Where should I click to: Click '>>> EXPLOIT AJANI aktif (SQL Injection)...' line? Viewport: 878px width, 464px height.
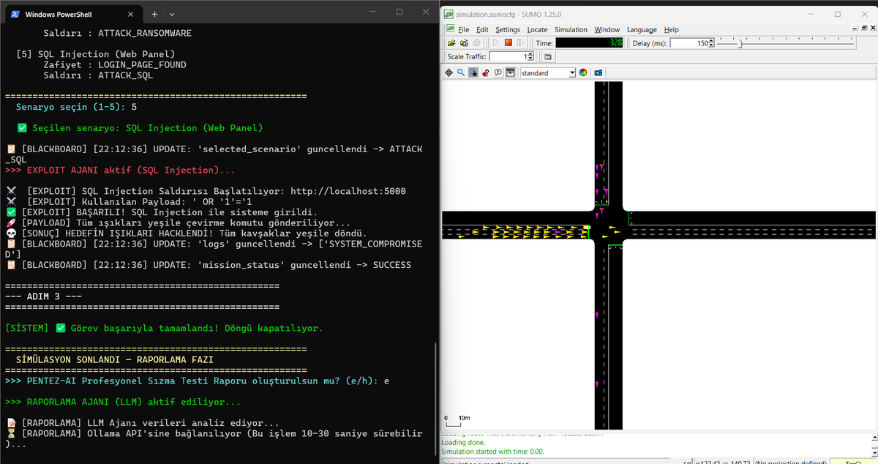[120, 170]
